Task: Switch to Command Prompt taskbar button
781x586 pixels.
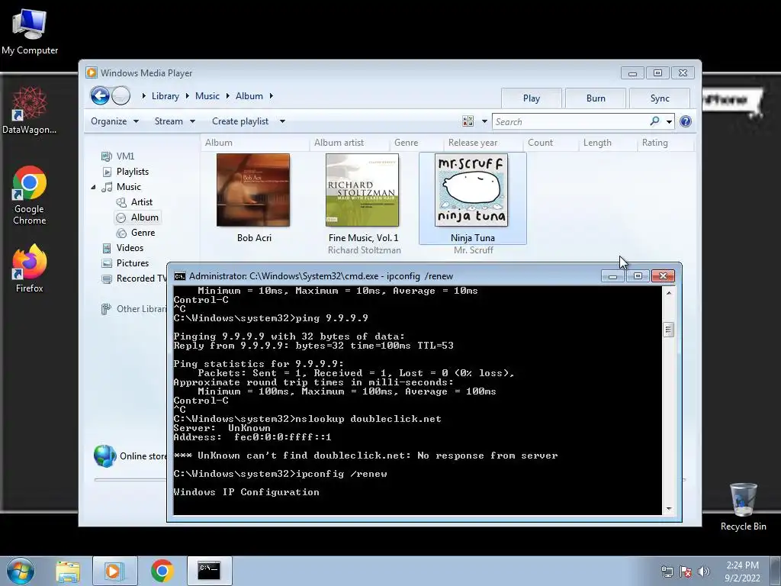Action: click(x=209, y=571)
